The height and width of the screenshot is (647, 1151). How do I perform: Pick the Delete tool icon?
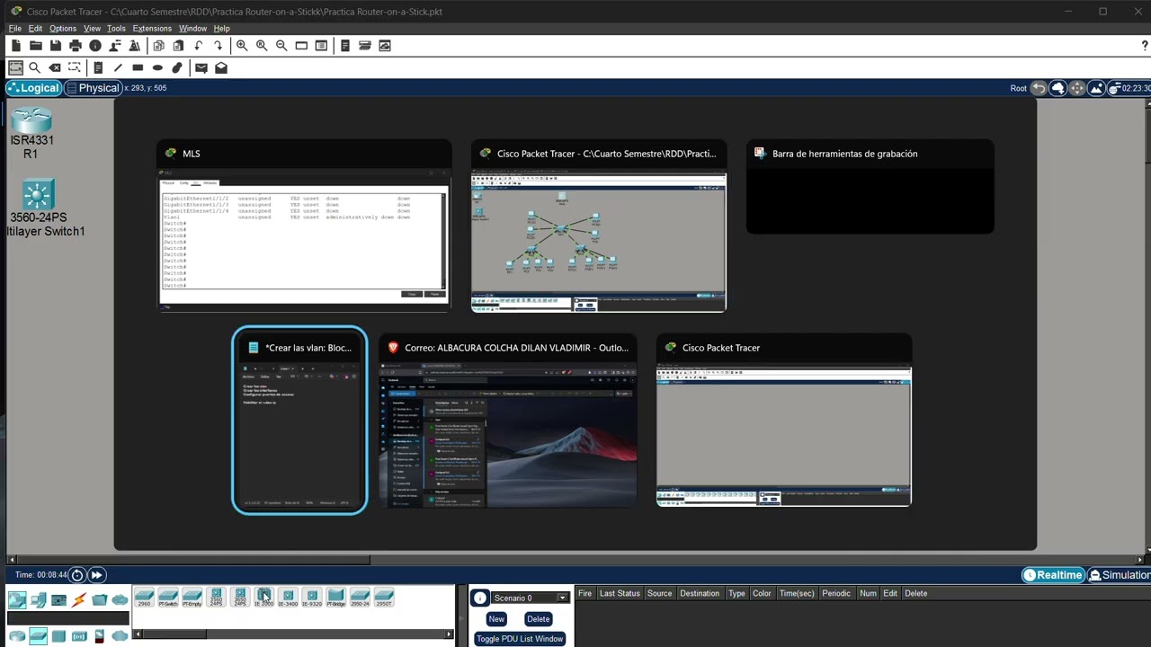[55, 67]
